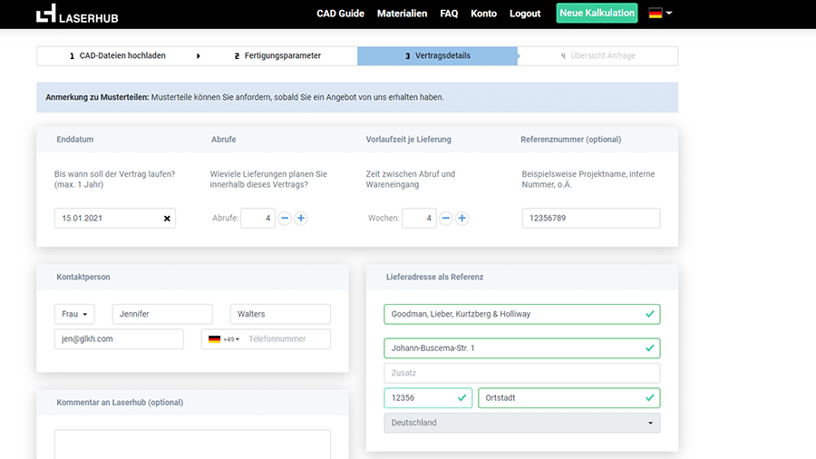Click the Wochen number field

tap(419, 218)
